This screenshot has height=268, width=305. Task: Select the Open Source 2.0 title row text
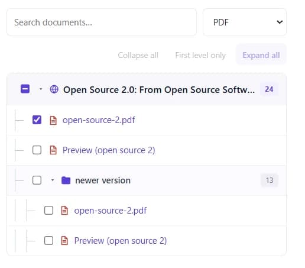click(x=159, y=90)
